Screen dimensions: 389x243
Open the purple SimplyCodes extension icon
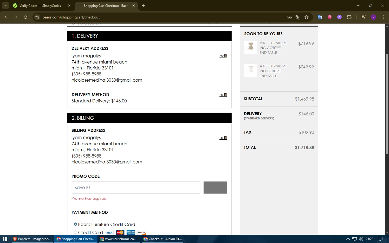point(339,17)
